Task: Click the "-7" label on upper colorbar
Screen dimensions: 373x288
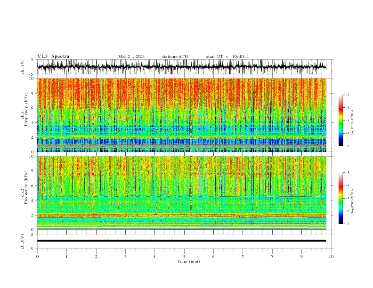Action: [347, 146]
